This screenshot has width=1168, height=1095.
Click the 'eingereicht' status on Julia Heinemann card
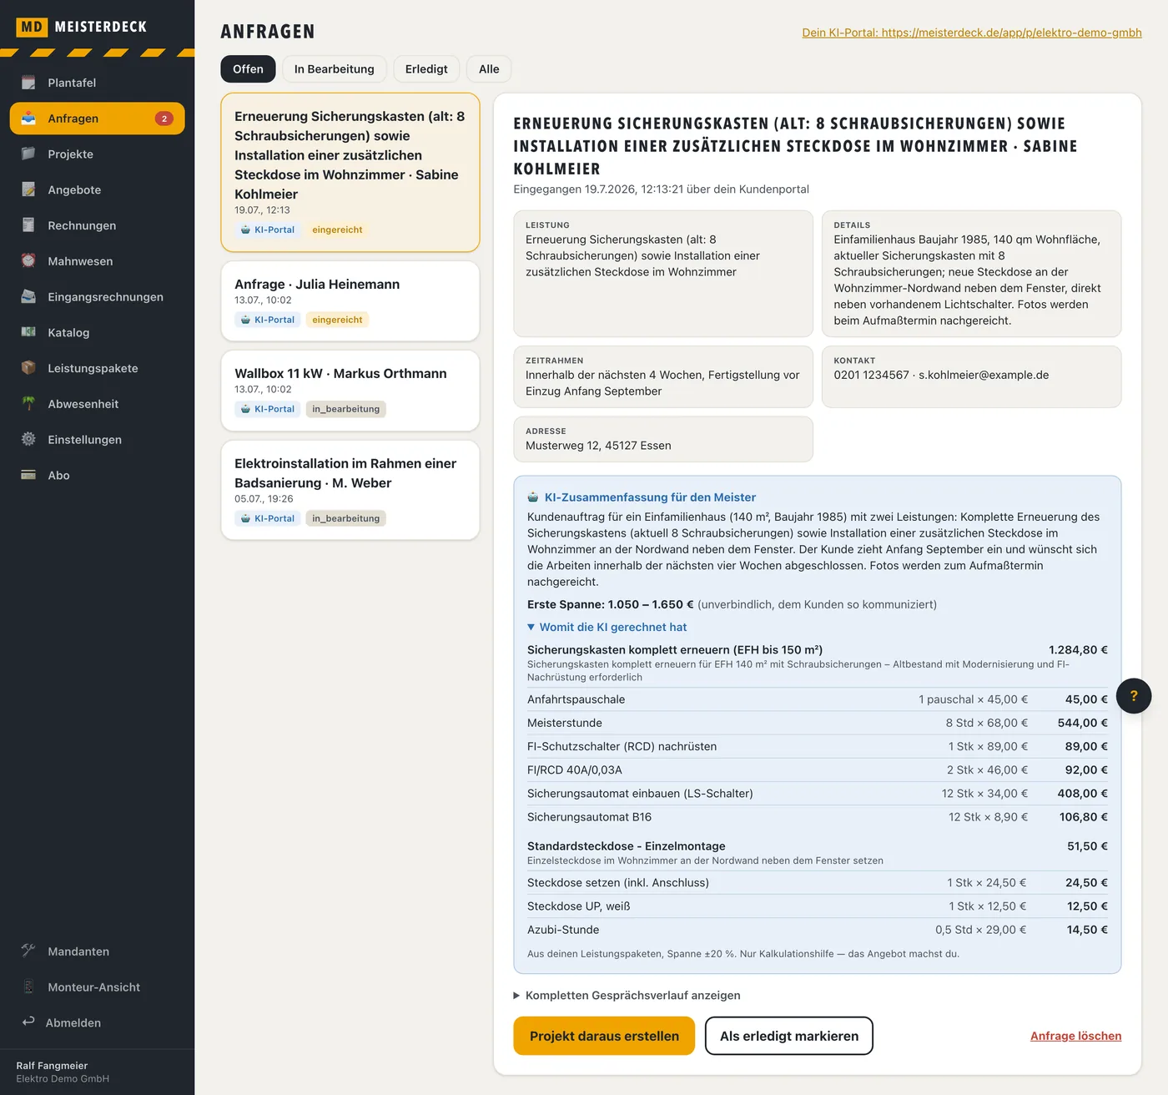[337, 320]
